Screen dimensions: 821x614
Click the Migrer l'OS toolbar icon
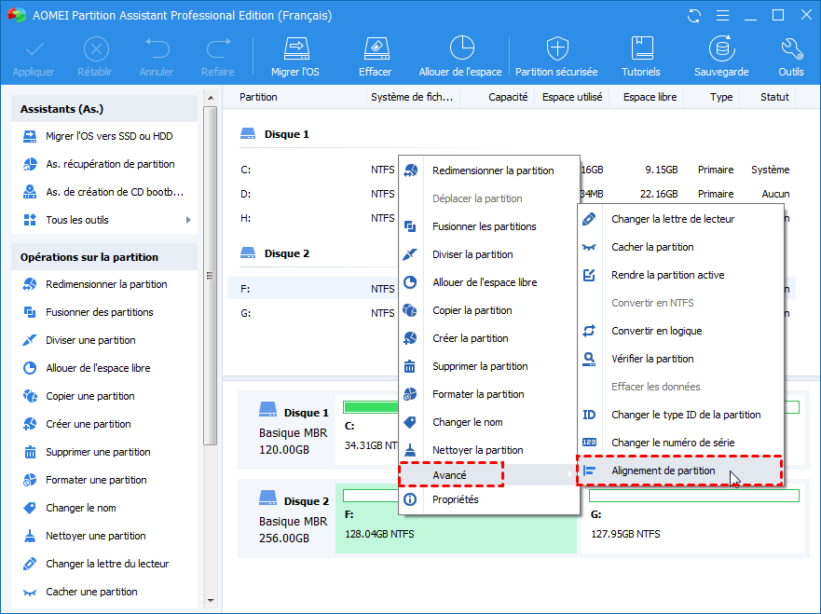(x=295, y=48)
